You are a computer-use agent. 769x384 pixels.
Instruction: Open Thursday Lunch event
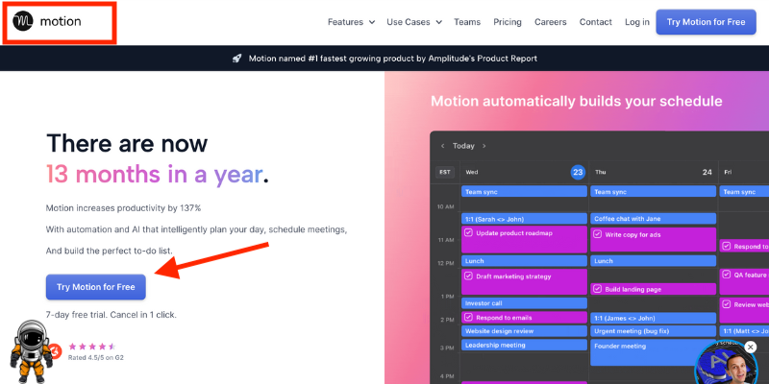pyautogui.click(x=654, y=261)
